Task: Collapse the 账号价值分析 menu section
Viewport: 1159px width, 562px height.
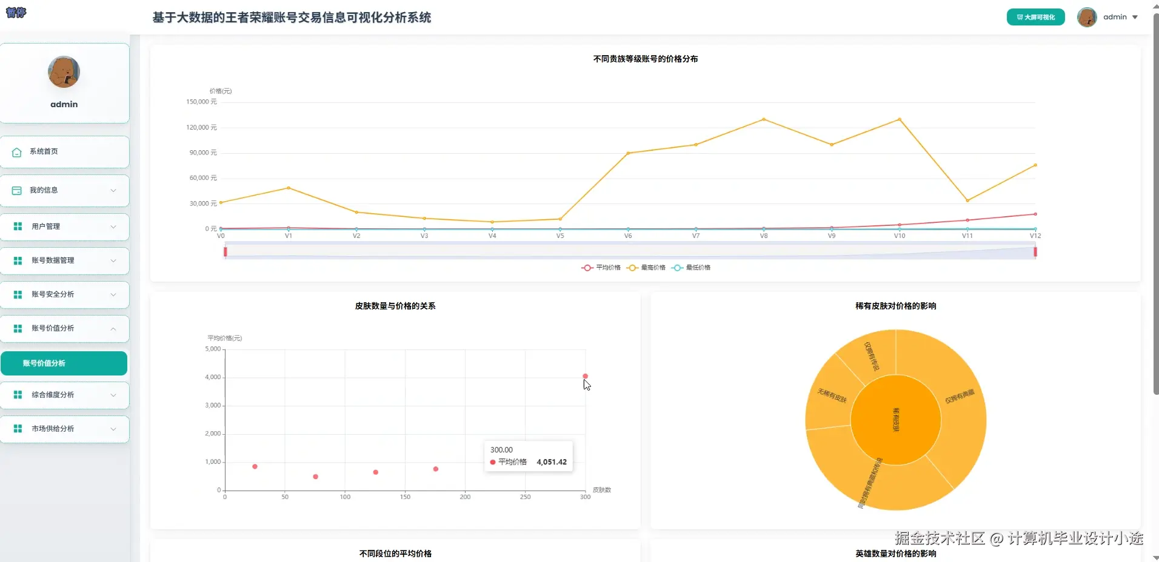Action: 64,328
